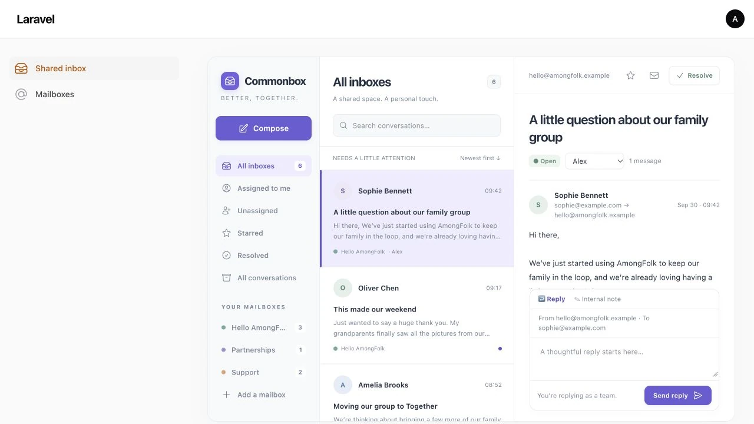Click unread dot on Oliver Chen conversation

tap(500, 349)
